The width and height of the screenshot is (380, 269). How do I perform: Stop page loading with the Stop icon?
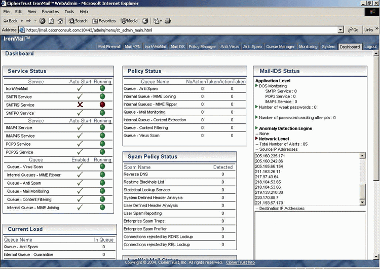point(42,21)
